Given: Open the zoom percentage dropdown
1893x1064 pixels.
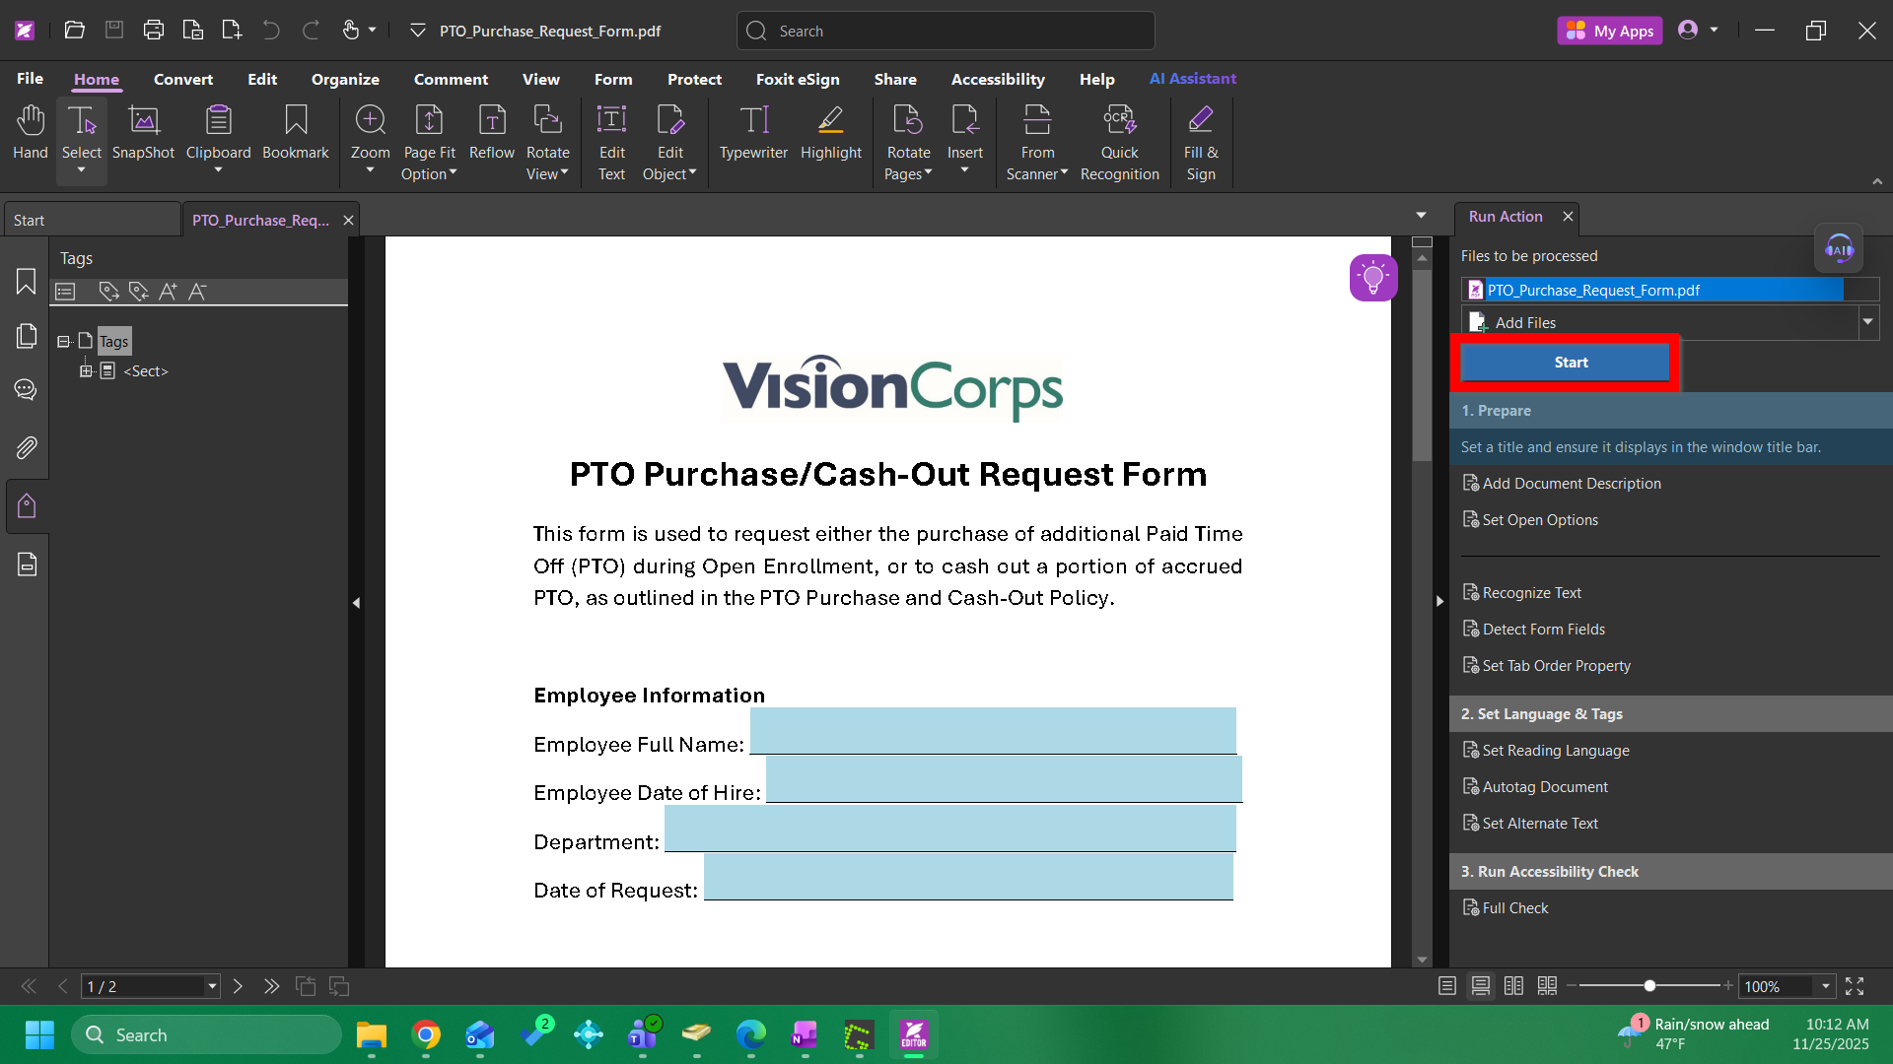Looking at the screenshot, I should pos(1825,986).
